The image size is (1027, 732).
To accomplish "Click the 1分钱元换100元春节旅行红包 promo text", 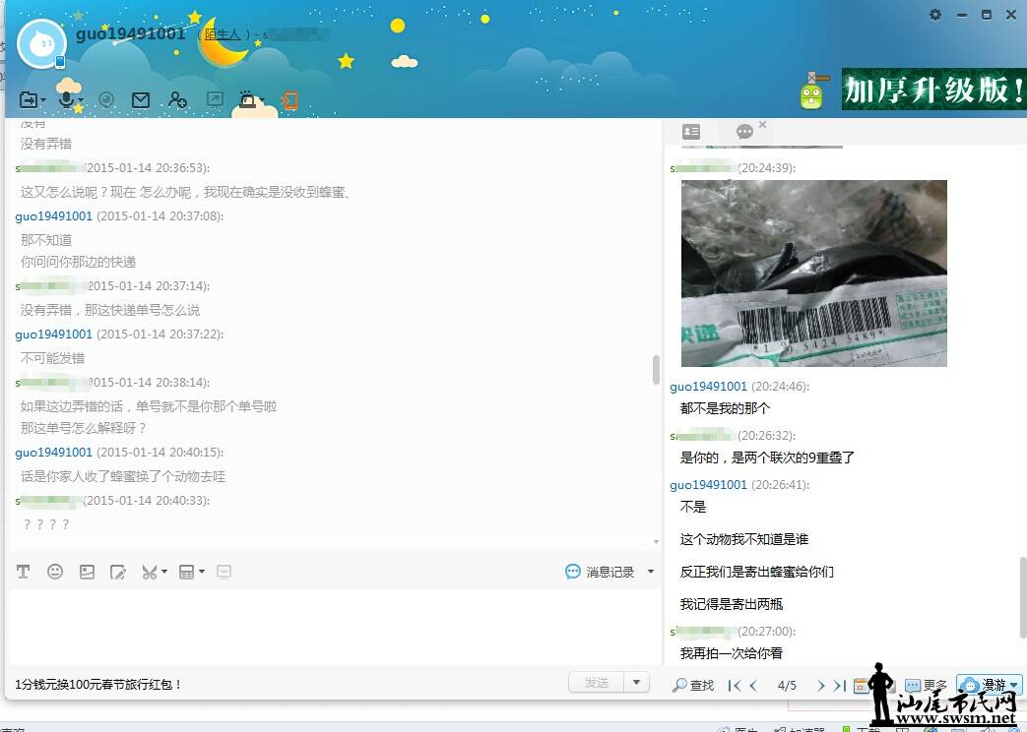I will pos(98,684).
